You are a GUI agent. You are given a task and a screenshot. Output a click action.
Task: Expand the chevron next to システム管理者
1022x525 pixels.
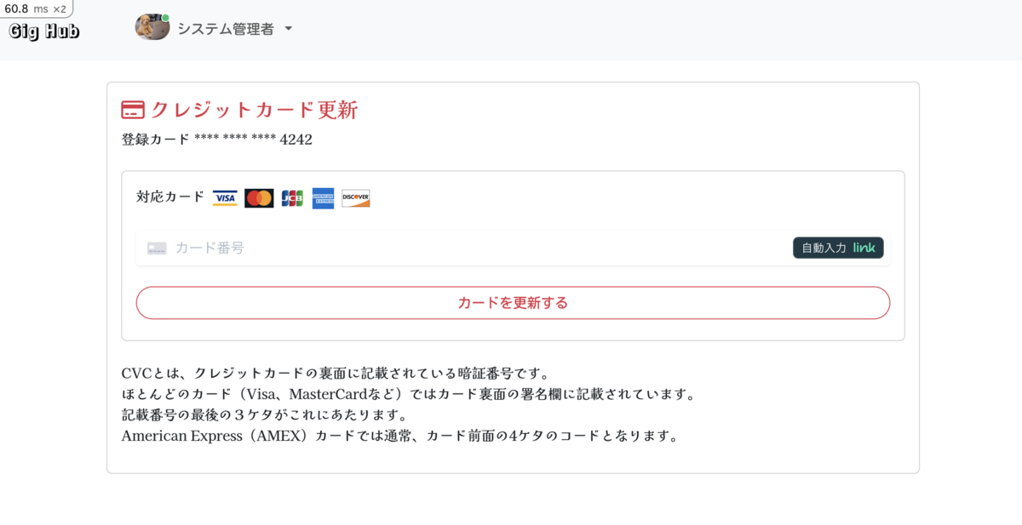289,27
